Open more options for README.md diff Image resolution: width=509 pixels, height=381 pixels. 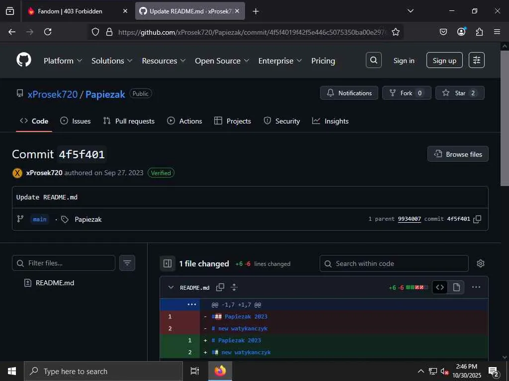point(476,287)
